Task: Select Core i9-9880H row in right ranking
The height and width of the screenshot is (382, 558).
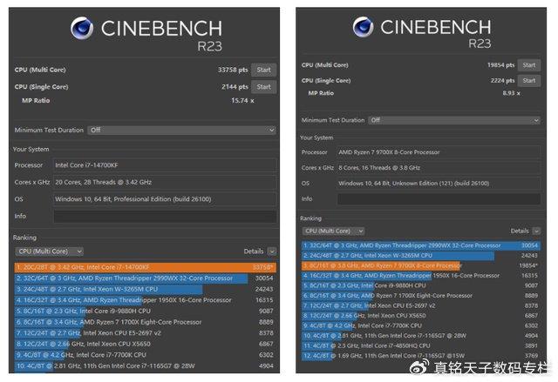Action: tap(421, 285)
